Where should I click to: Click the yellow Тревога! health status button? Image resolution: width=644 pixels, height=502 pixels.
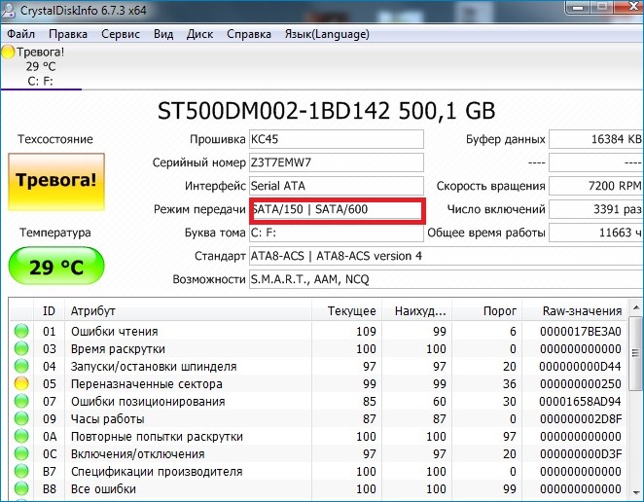54,181
